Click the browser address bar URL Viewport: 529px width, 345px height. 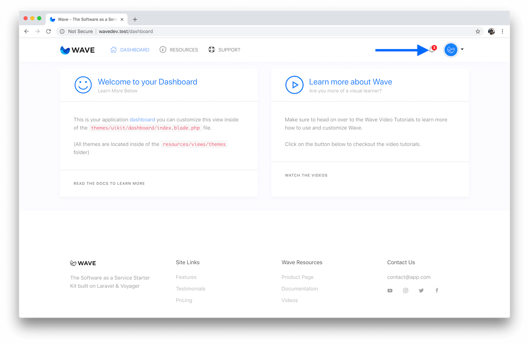(x=126, y=31)
